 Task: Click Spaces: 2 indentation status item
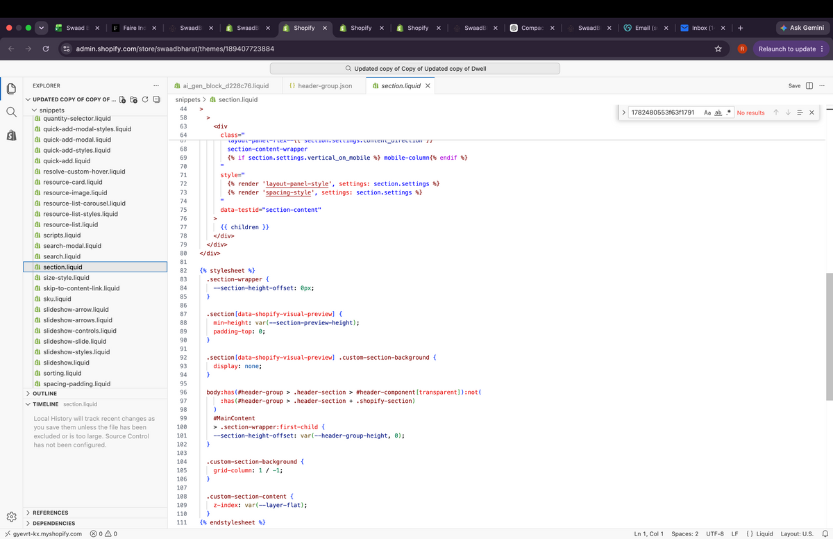tap(685, 533)
